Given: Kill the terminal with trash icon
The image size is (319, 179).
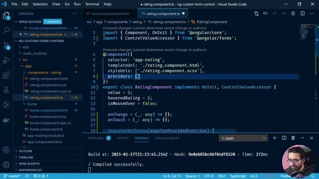Looking at the screenshot, I should tap(293, 138).
